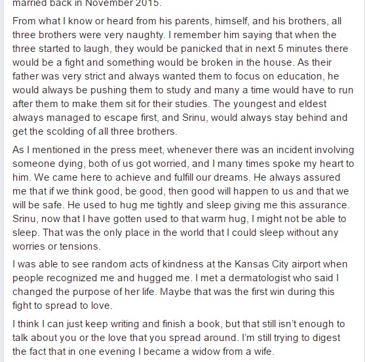
Task: Click the phrase 'youngest and eldest'
Action: (x=280, y=104)
